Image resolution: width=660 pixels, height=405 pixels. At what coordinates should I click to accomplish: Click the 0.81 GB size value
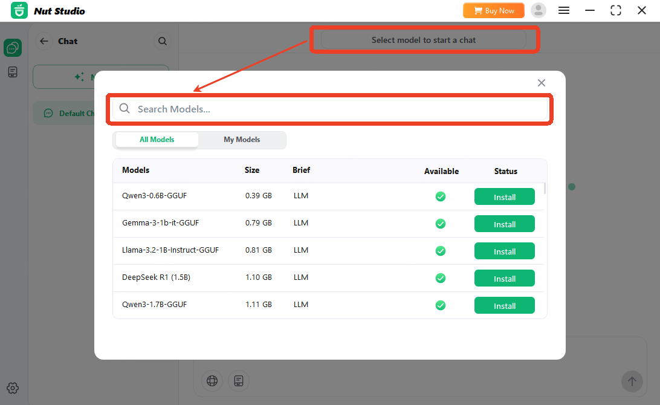[x=259, y=250]
